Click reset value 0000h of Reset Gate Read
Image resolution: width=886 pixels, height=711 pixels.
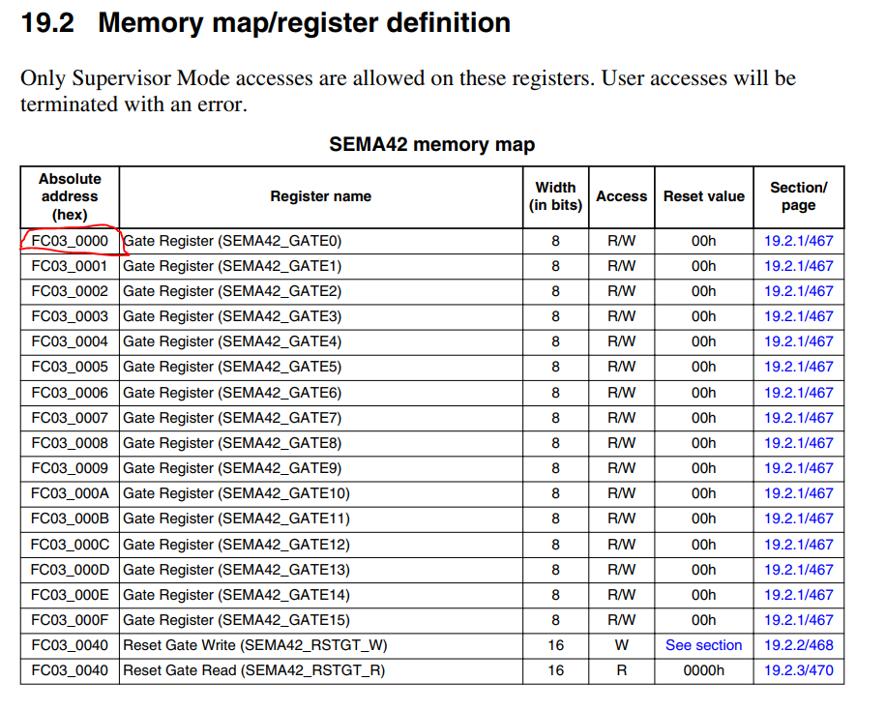tap(703, 671)
